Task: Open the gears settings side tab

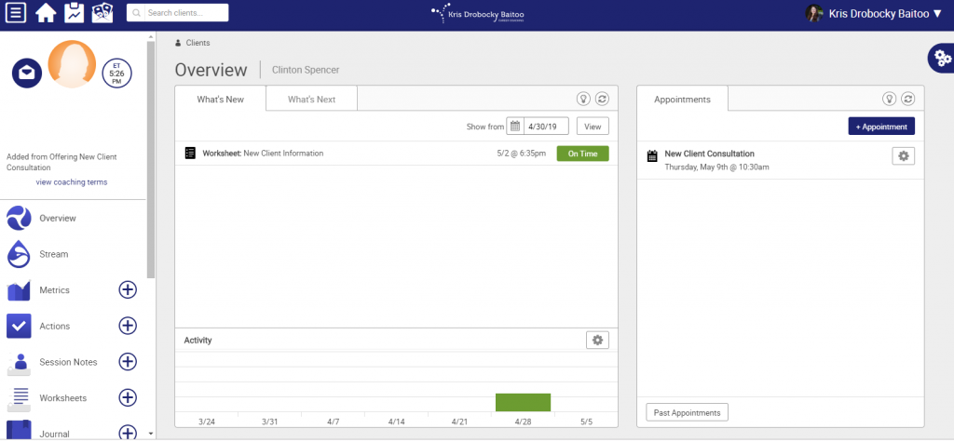Action: click(x=941, y=59)
